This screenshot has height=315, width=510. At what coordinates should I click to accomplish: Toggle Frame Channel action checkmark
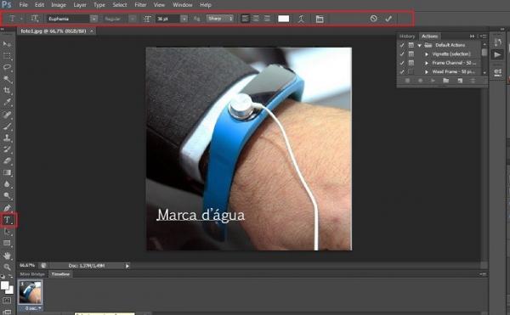tap(402, 63)
